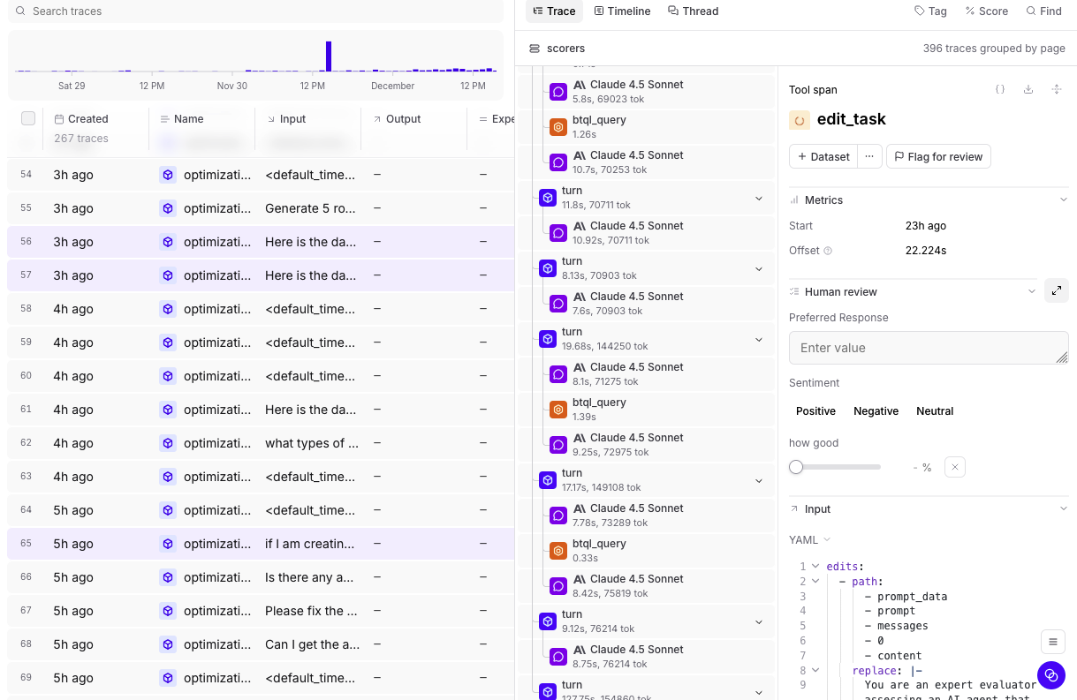
Task: Clear the how good score with X
Action: [954, 467]
